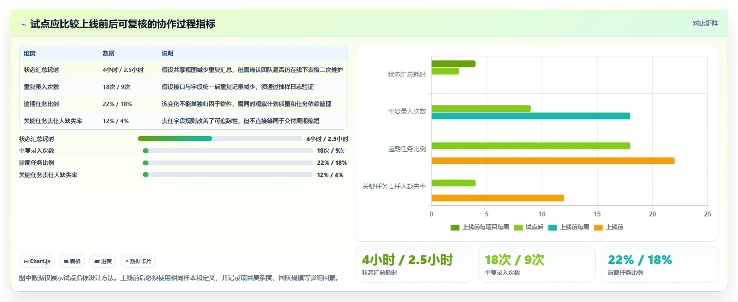Screen dimensions: 738x302
Task: Click the light green 关键任务责任人缺失率 chart bar
Action: coord(453,183)
